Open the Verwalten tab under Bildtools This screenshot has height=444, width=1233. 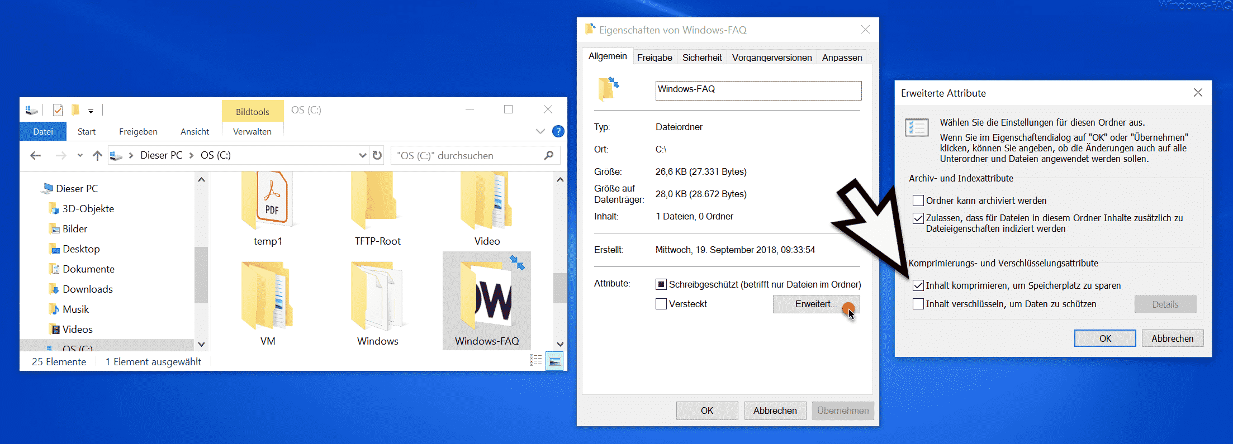click(252, 131)
